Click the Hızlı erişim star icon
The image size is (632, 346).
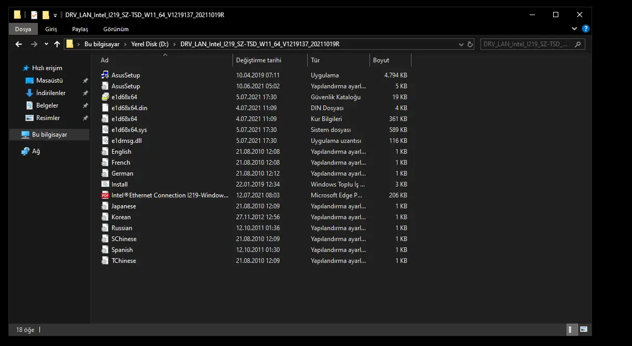(26, 68)
